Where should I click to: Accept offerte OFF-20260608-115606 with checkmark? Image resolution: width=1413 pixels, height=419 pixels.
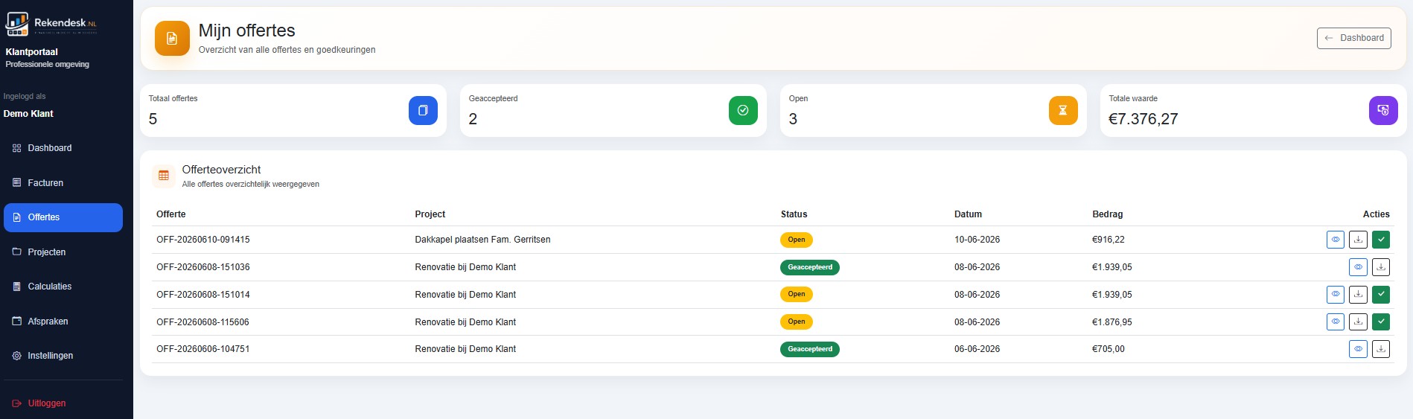coord(1381,322)
